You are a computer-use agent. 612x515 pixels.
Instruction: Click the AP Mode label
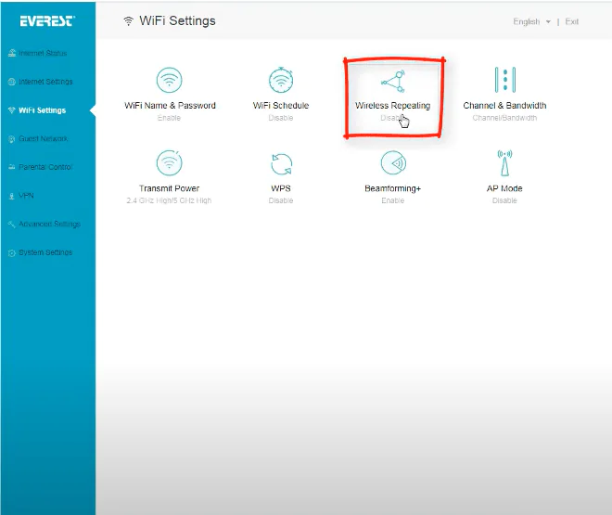tap(504, 188)
